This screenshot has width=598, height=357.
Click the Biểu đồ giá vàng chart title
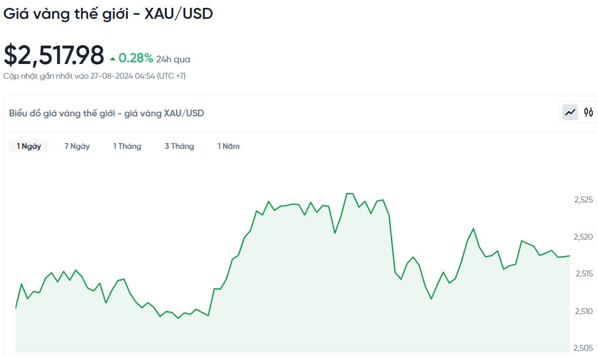coord(107,113)
